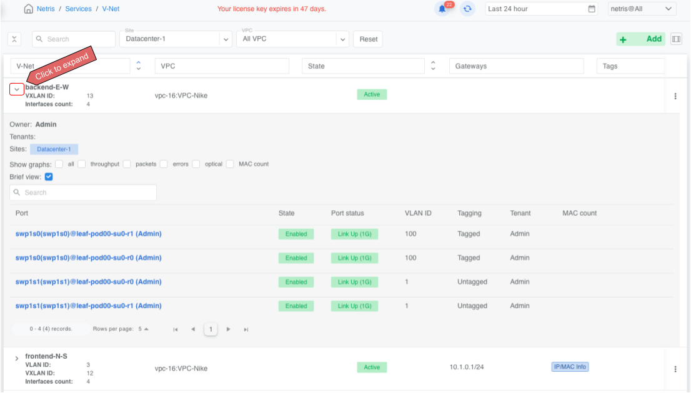Open the notifications bell icon

click(x=442, y=9)
